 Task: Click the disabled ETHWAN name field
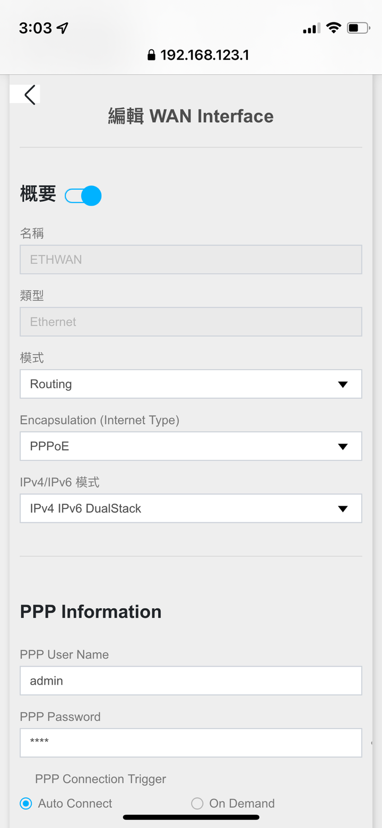(x=191, y=260)
